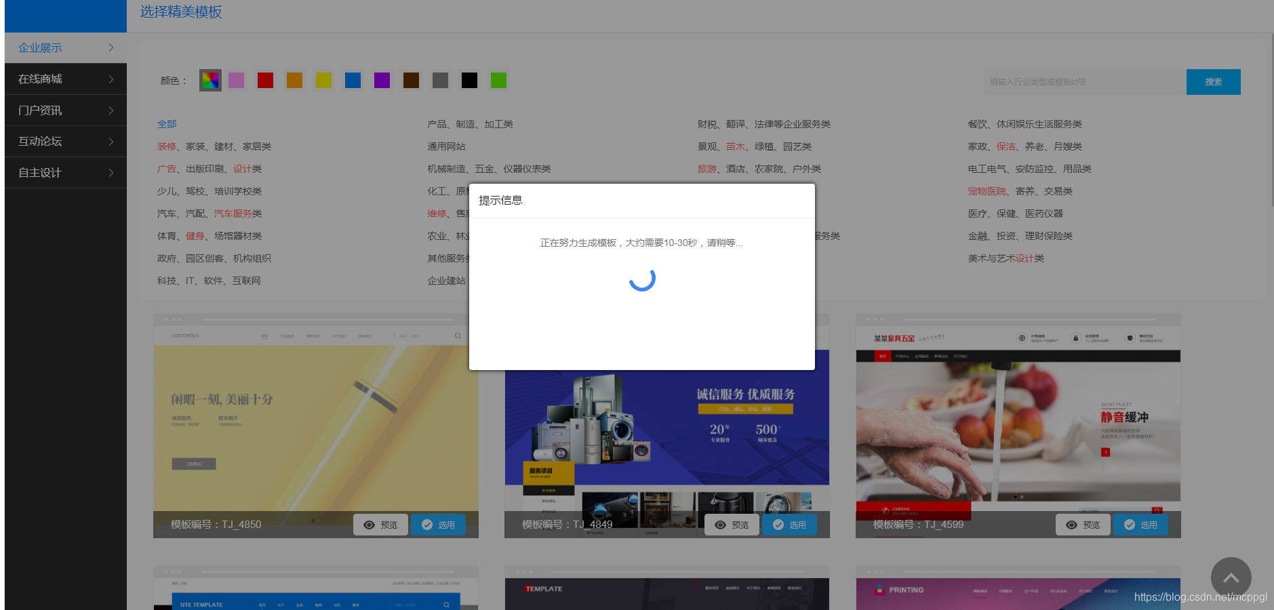This screenshot has width=1274, height=610.
Task: Click the 旅游 industry link
Action: 707,169
